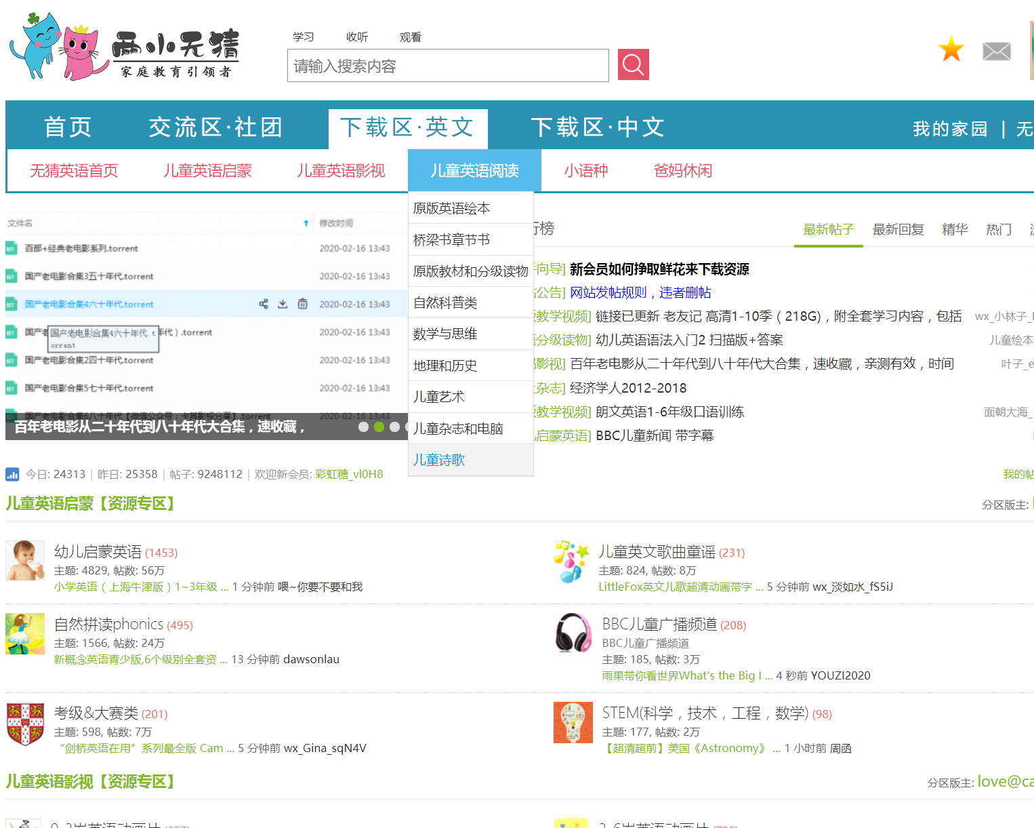Open the 下载区·中文 nav tab

pos(597,127)
